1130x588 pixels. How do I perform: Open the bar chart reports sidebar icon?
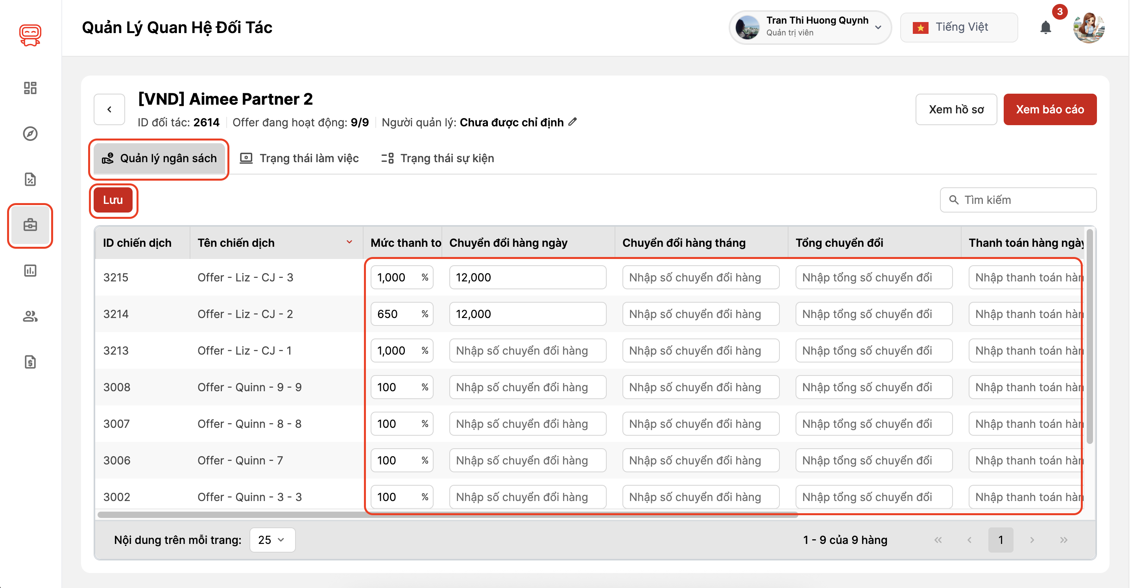click(x=30, y=271)
